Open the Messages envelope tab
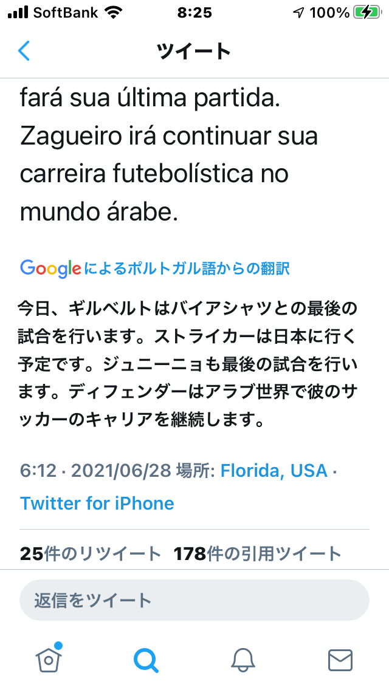Screen dimensions: 389x690 tap(340, 660)
